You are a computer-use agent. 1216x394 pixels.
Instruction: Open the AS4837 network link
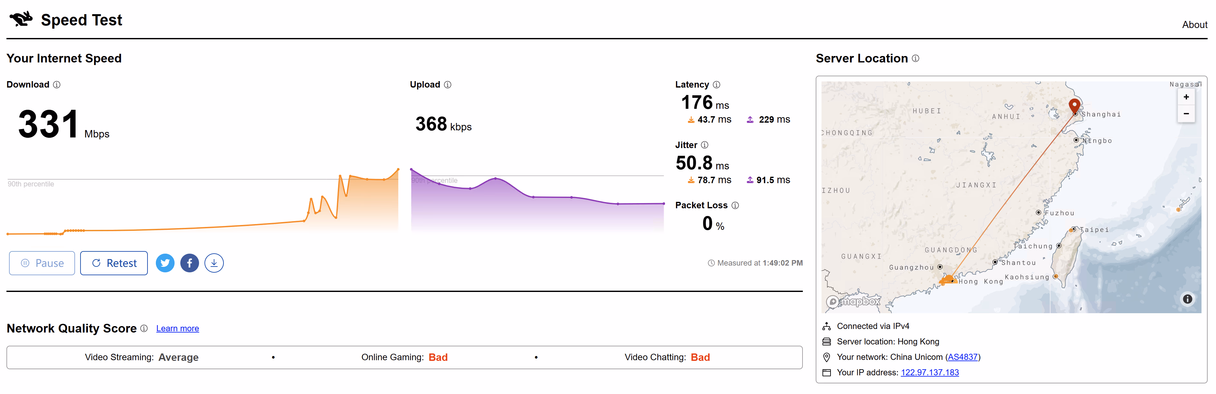[x=963, y=357]
